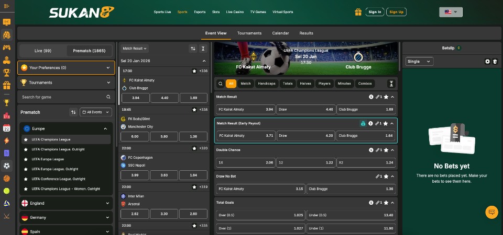The width and height of the screenshot is (503, 235).
Task: Click the game controller sidebar icon
Action: [7, 48]
